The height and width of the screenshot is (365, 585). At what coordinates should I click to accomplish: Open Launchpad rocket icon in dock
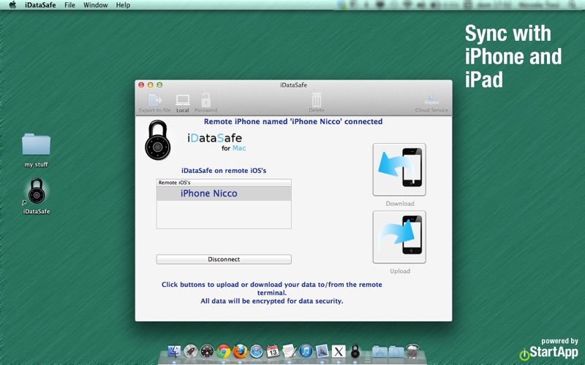pos(191,351)
